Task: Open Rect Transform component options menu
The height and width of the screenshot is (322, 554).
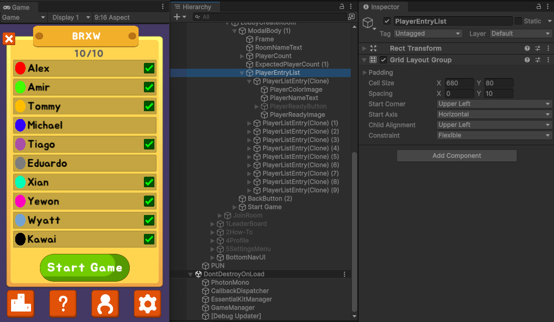Action: pos(548,48)
